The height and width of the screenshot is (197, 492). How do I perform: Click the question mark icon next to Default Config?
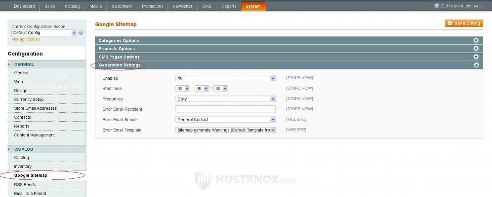(x=81, y=33)
